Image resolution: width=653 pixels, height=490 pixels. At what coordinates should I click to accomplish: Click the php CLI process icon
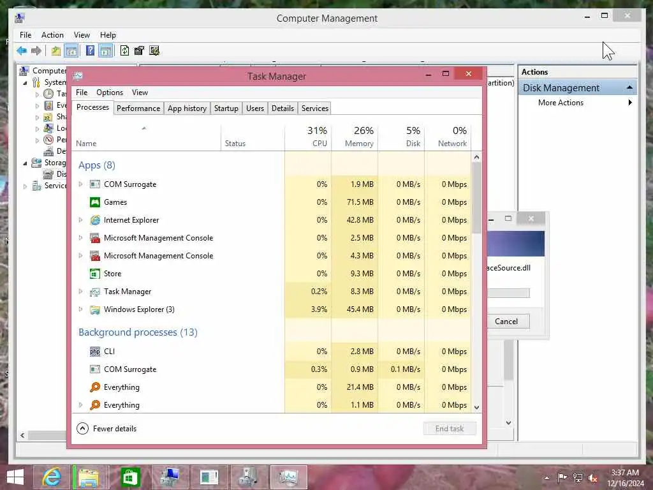tap(95, 352)
